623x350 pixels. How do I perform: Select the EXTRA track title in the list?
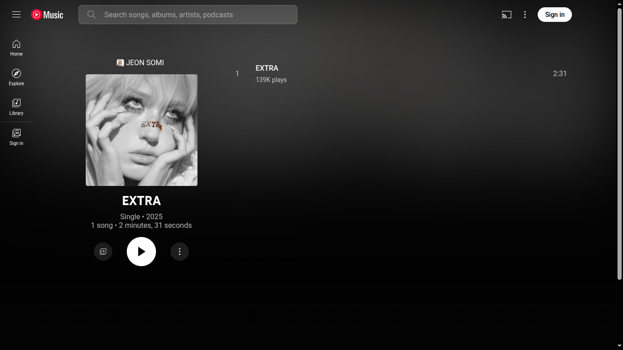click(267, 68)
